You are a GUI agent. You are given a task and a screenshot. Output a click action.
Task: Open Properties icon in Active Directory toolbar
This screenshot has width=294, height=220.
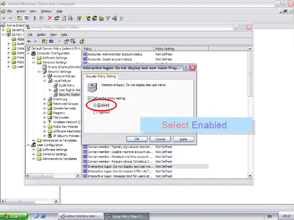click(x=57, y=18)
